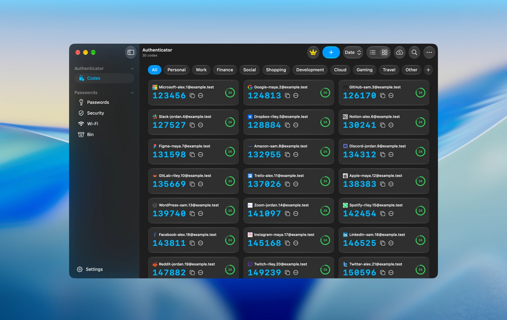
Task: Open the Date sort dropdown
Action: [353, 52]
